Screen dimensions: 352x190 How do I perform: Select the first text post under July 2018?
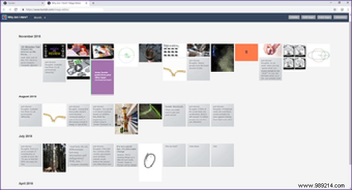(30, 155)
